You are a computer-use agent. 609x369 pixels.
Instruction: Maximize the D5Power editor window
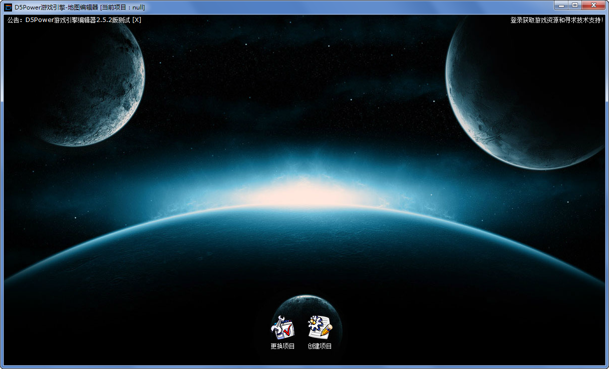574,5
